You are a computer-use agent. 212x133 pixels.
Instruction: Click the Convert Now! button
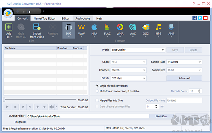click(x=191, y=119)
